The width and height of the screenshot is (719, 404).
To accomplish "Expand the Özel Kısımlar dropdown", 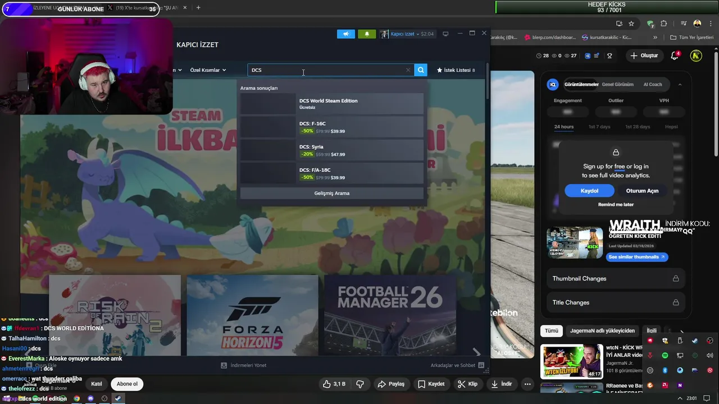I will [x=208, y=70].
